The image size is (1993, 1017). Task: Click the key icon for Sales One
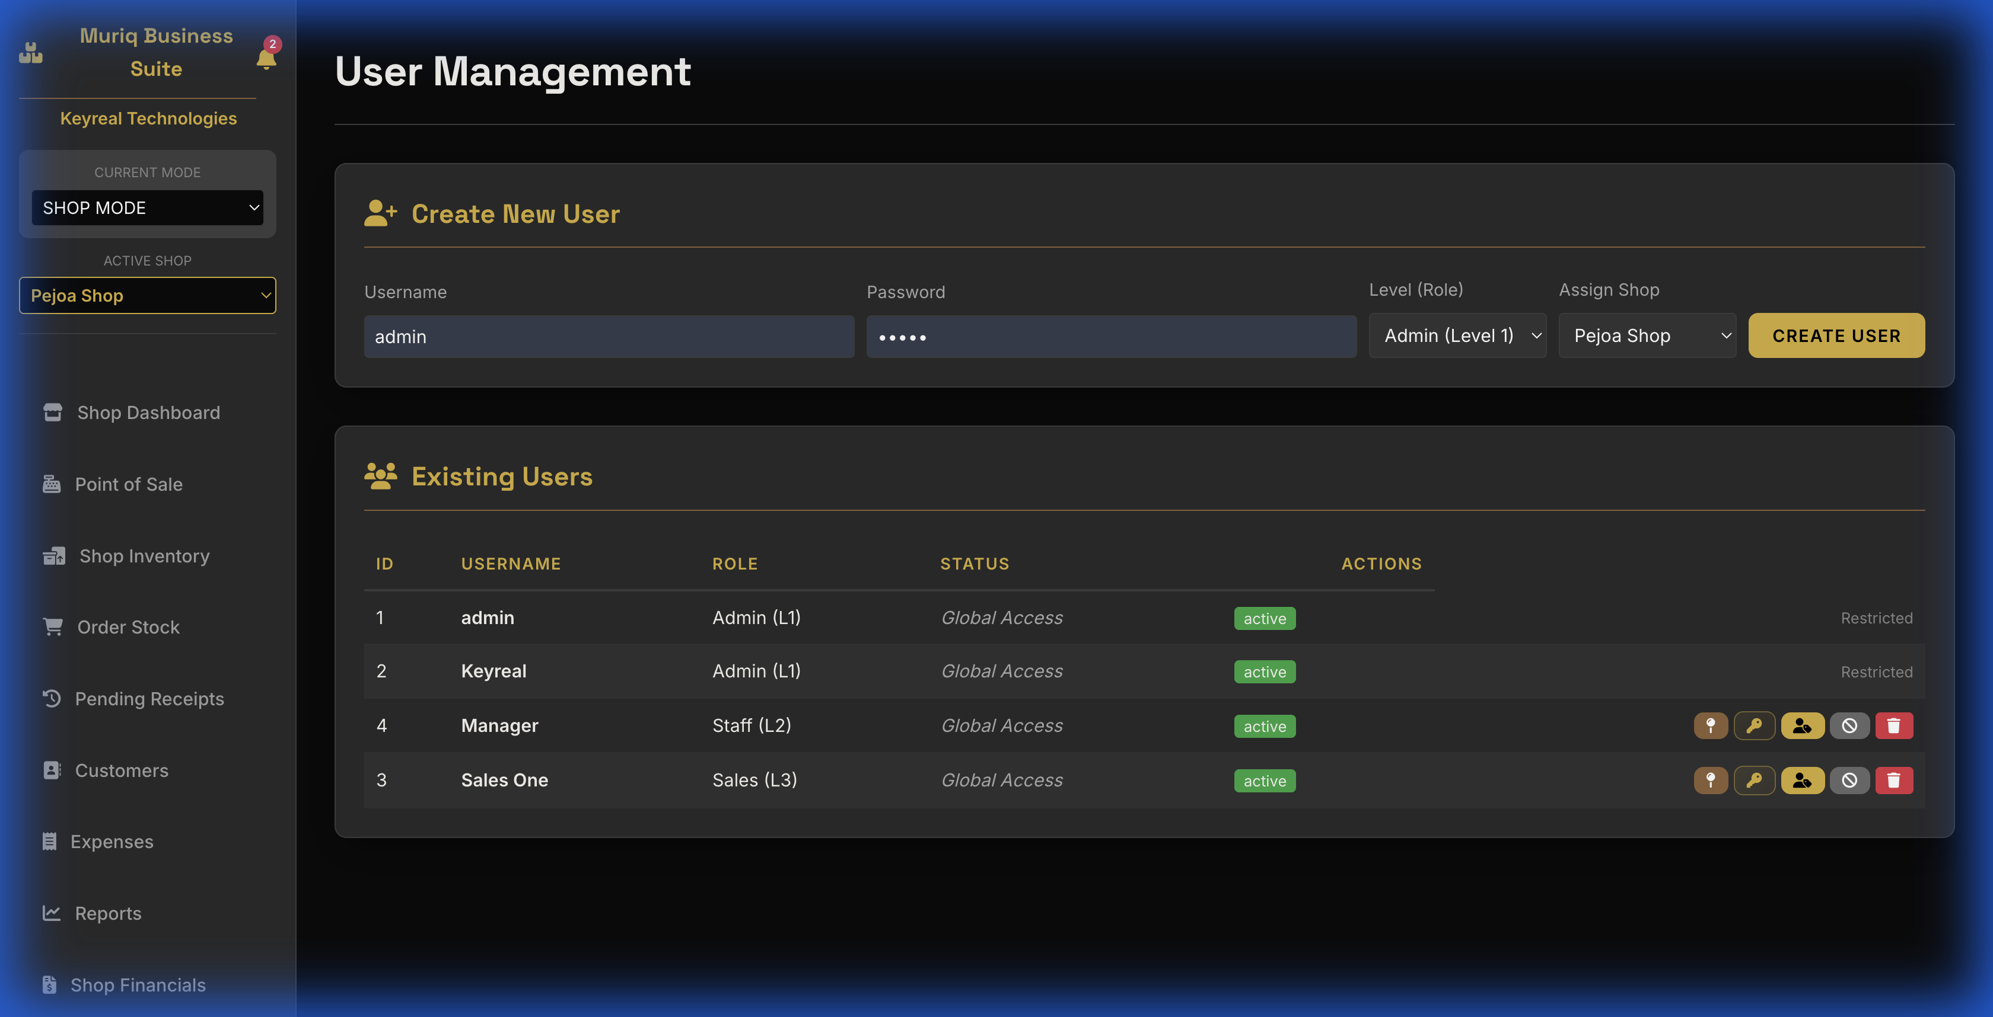[1754, 781]
